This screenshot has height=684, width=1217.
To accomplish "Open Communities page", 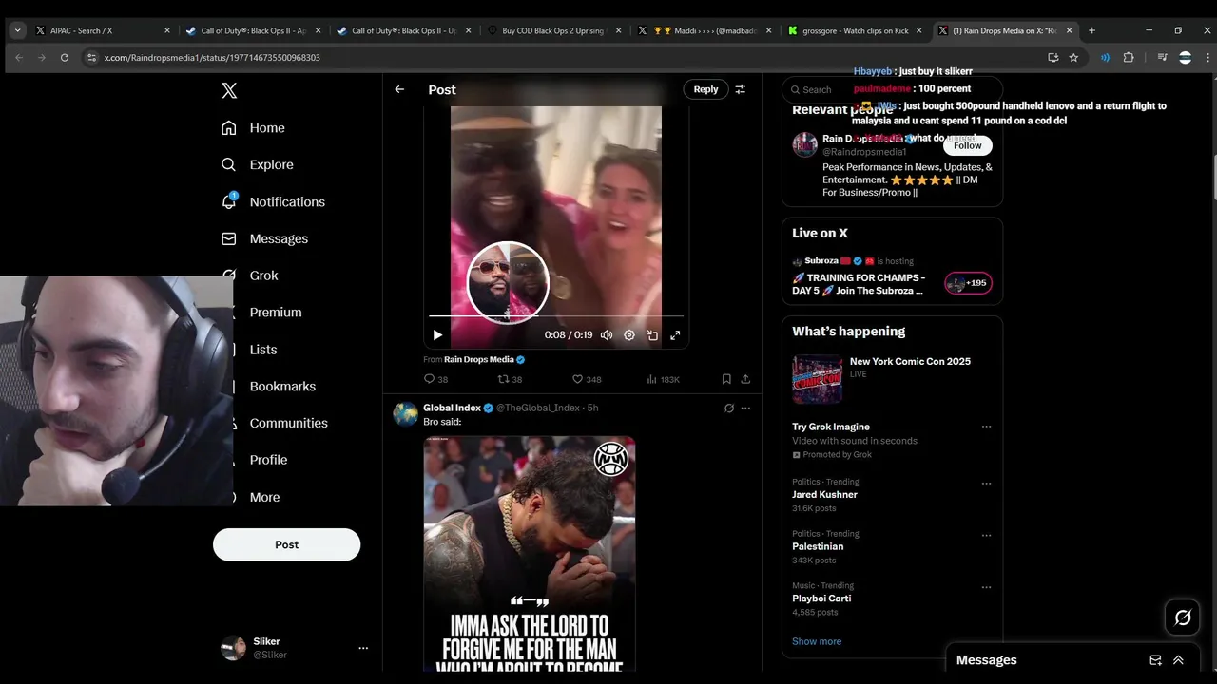I will [x=288, y=424].
